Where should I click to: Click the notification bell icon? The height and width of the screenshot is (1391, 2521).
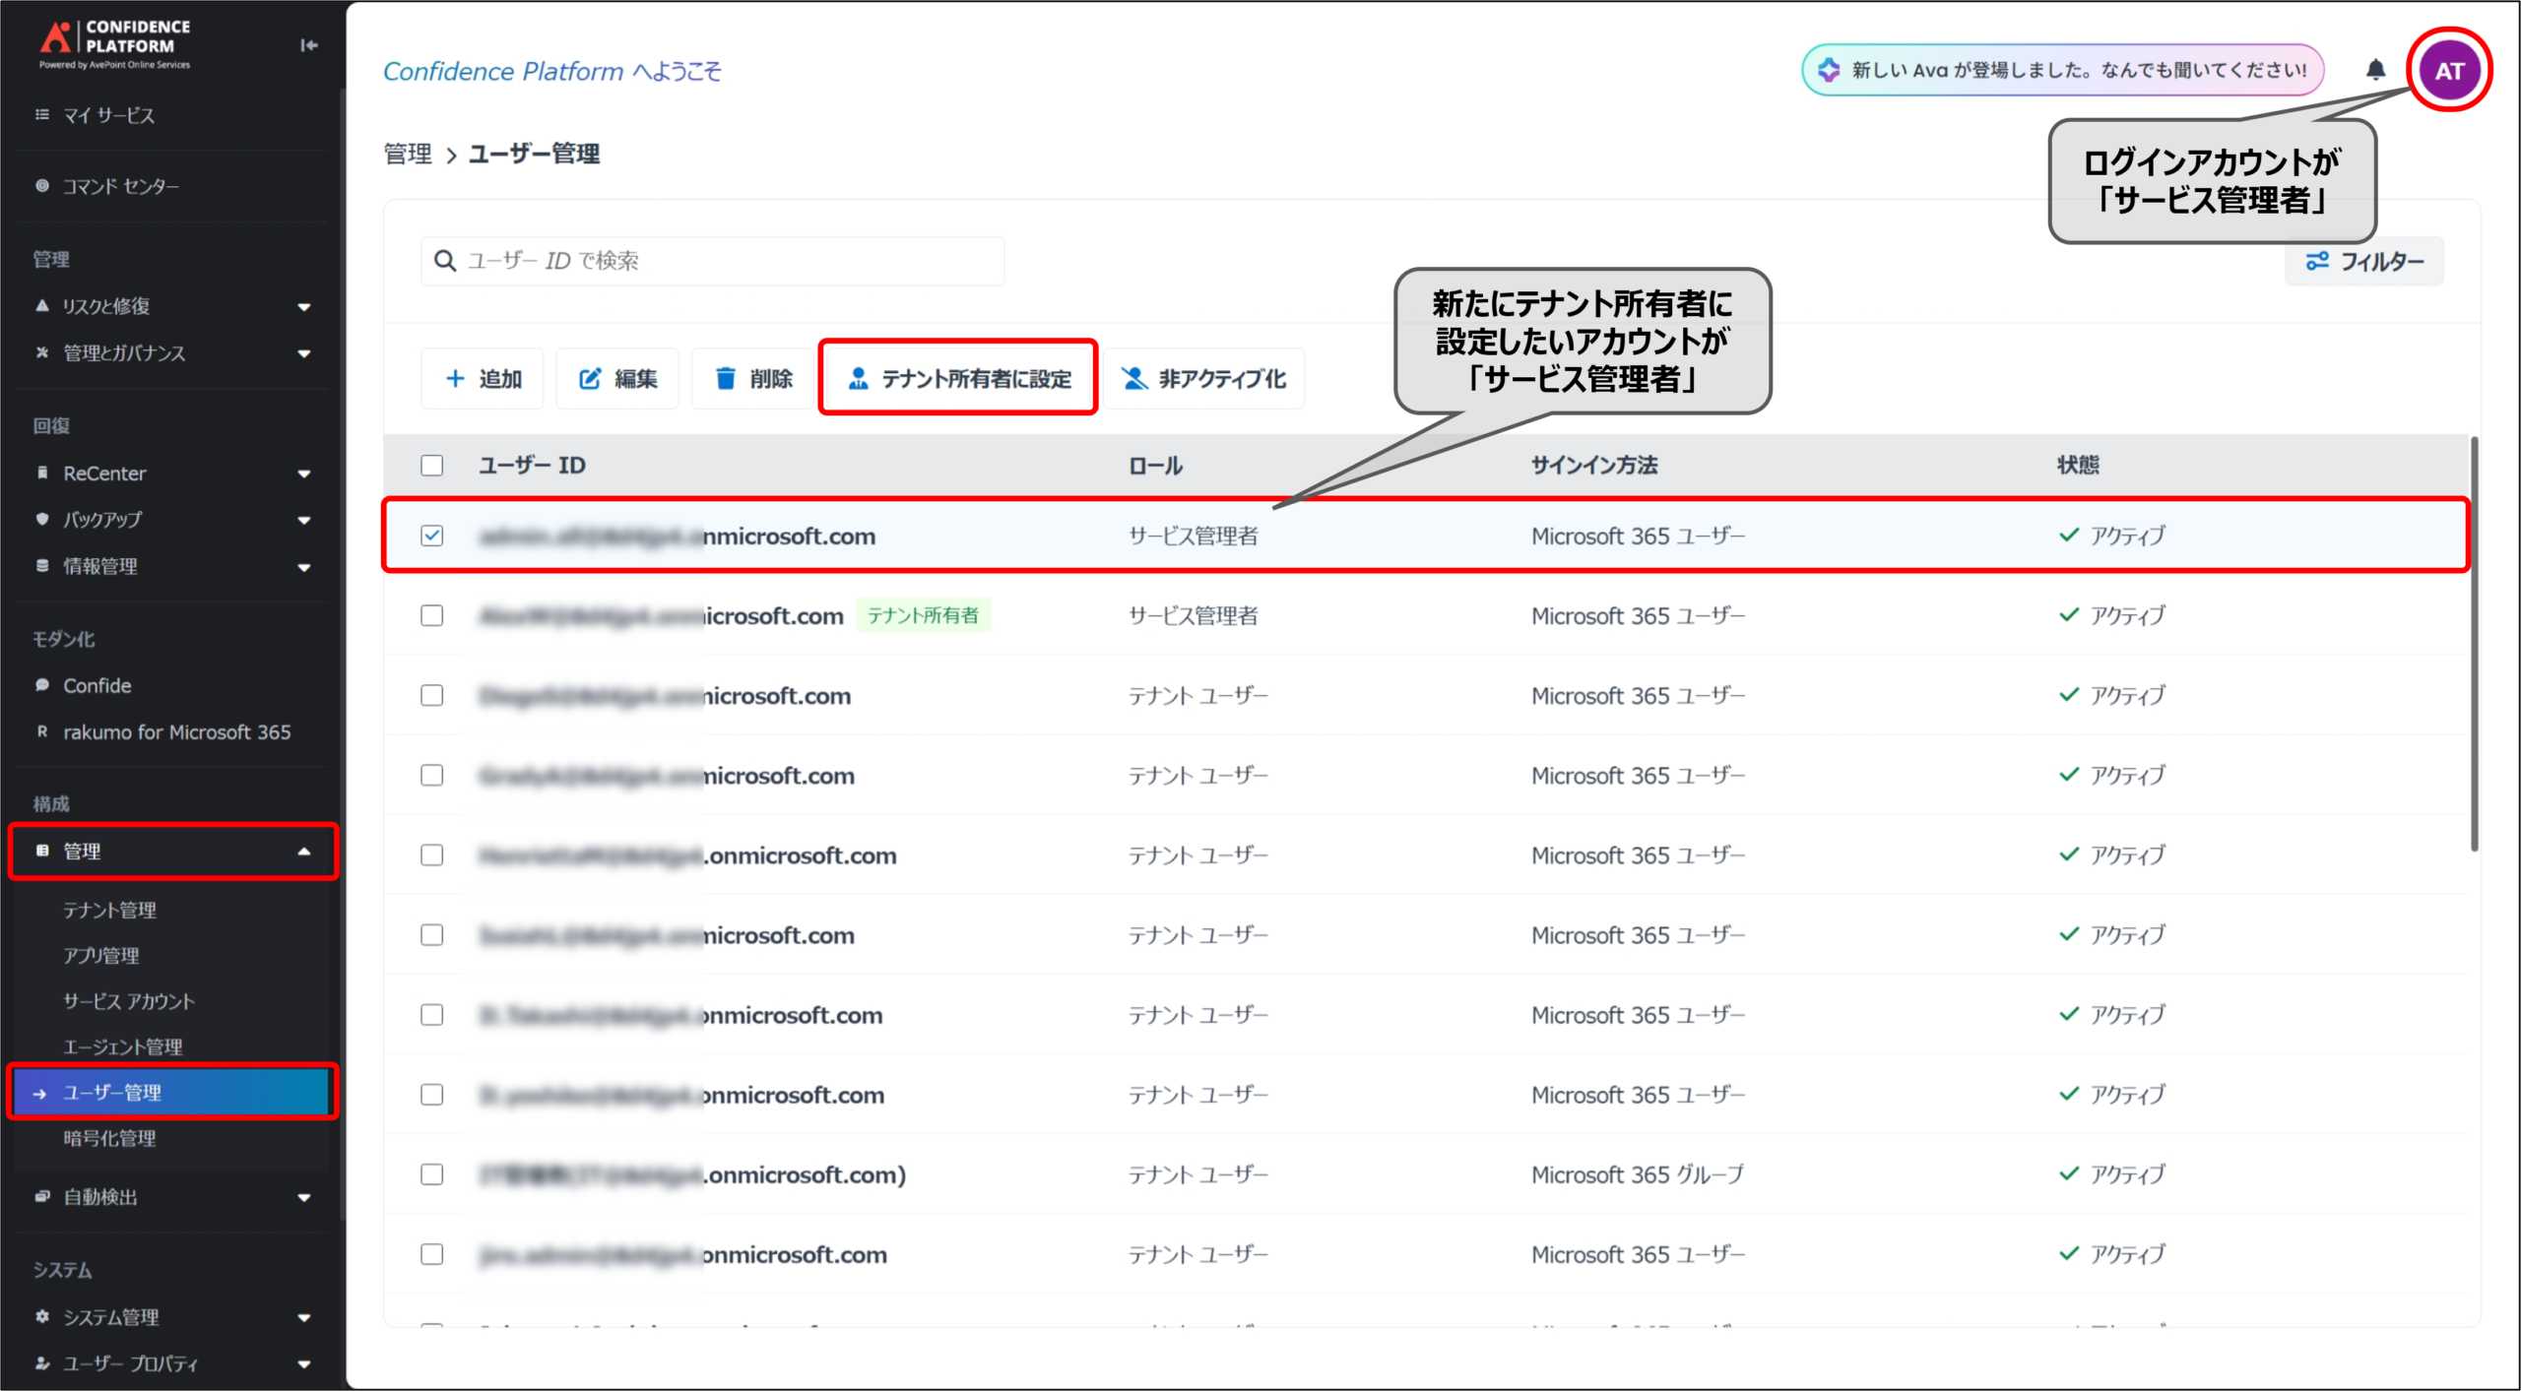pyautogui.click(x=2375, y=70)
